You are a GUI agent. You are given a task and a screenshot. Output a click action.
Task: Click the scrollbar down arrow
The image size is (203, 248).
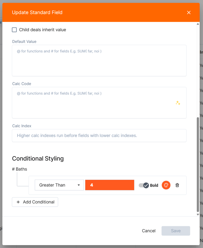click(198, 214)
